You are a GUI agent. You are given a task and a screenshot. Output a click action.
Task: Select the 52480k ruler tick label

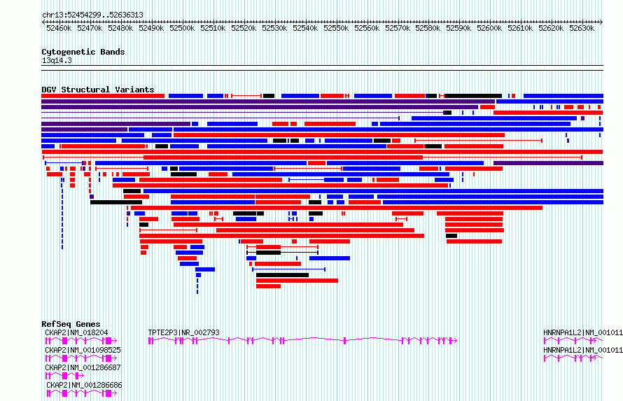coord(120,29)
